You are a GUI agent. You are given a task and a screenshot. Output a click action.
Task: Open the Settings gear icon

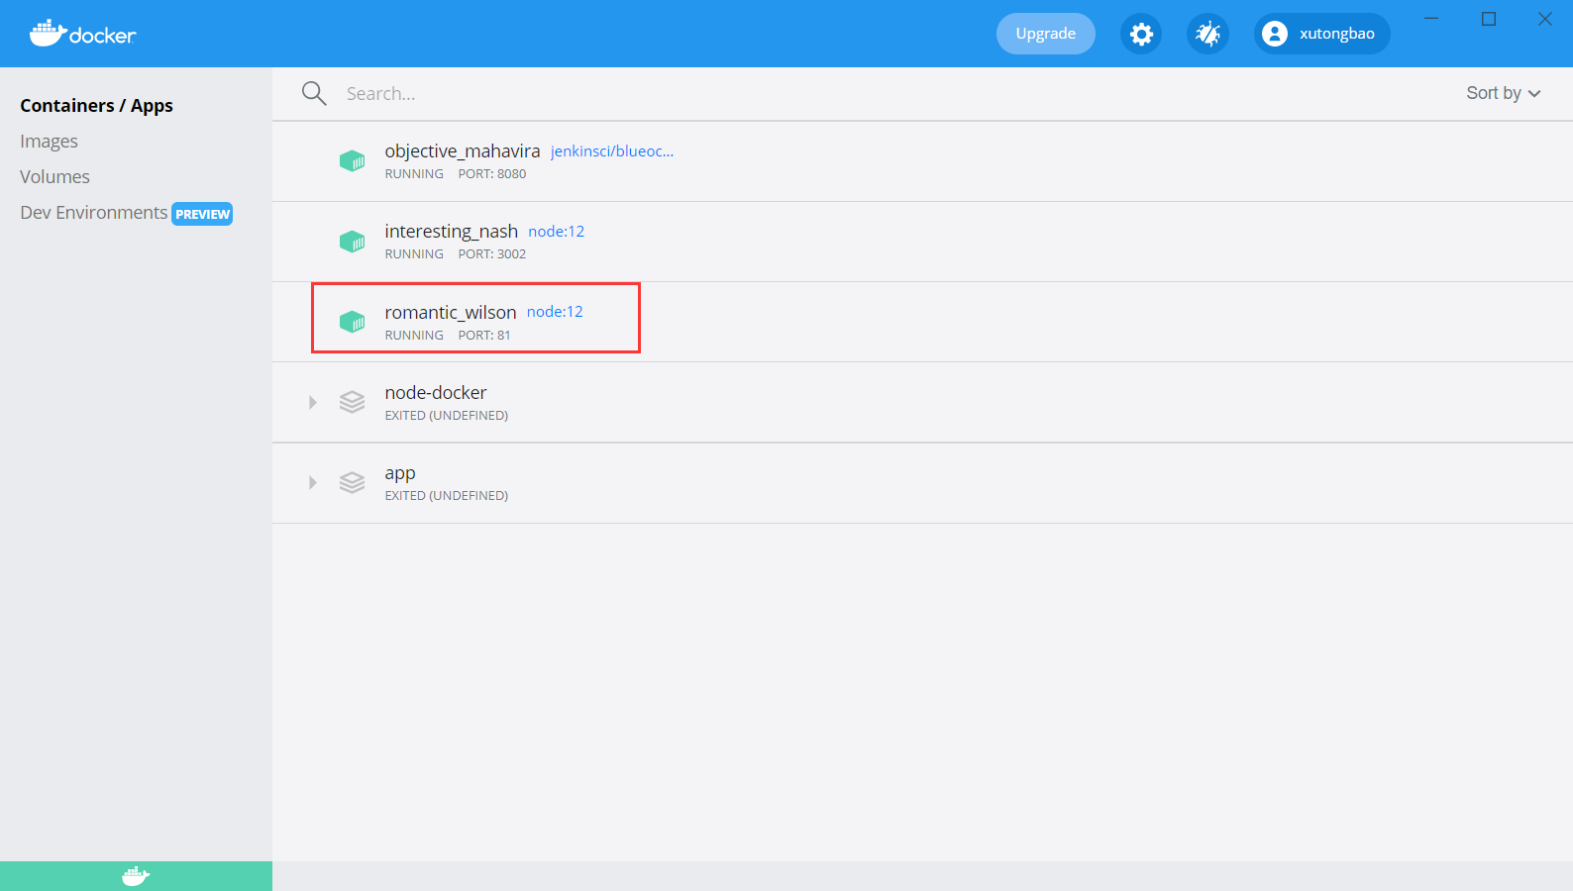coord(1141,34)
